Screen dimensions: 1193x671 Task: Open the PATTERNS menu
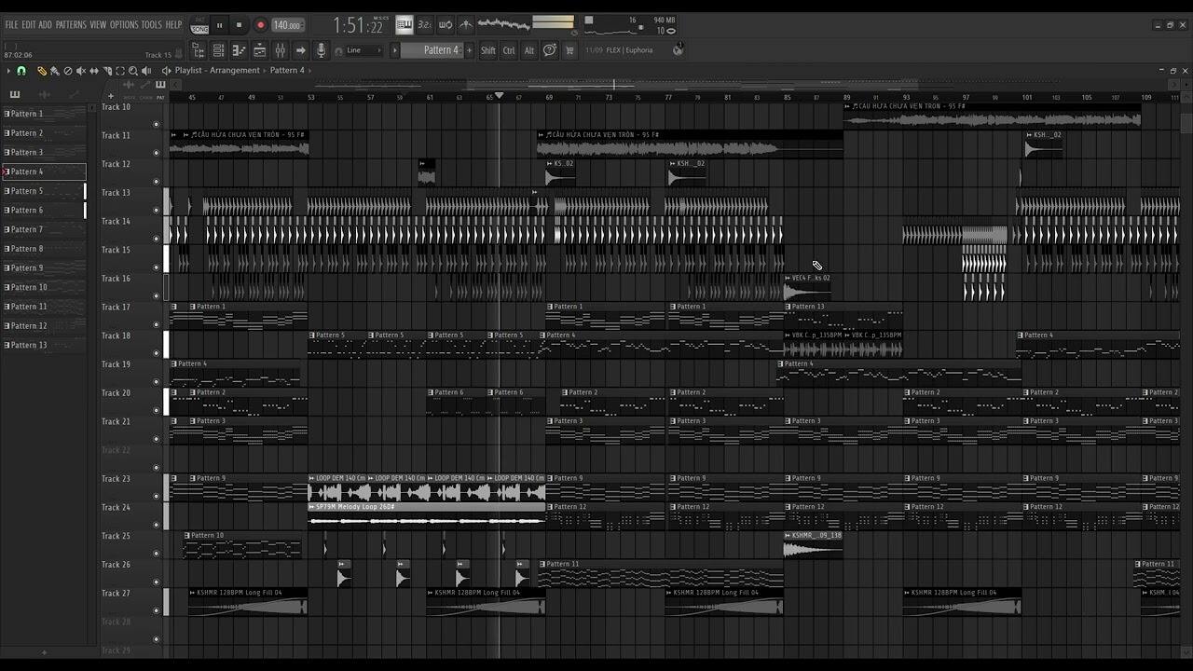(x=71, y=25)
